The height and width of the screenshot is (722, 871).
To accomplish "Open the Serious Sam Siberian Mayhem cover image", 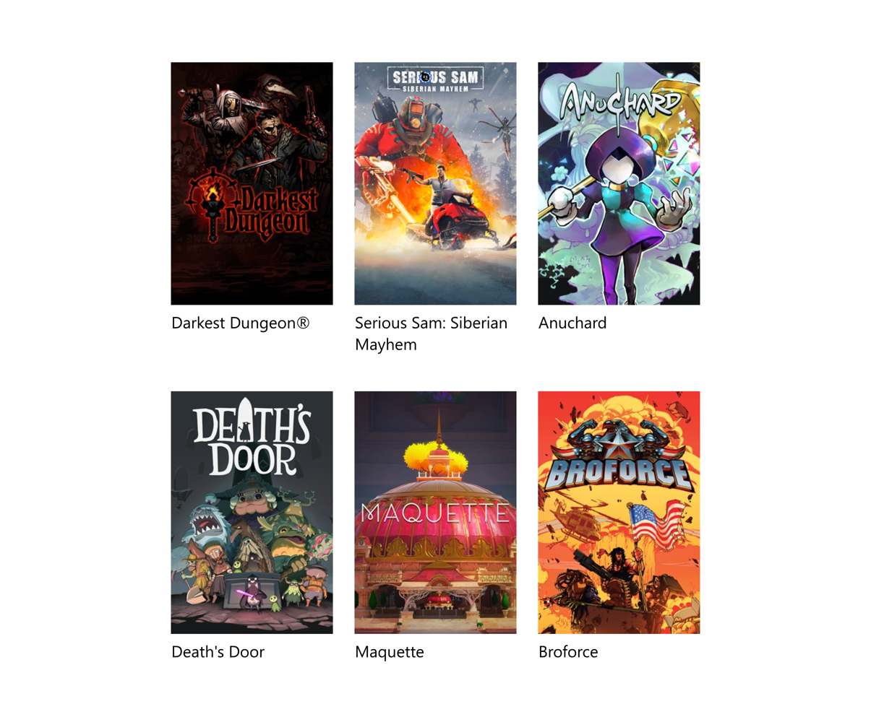I will [x=435, y=183].
